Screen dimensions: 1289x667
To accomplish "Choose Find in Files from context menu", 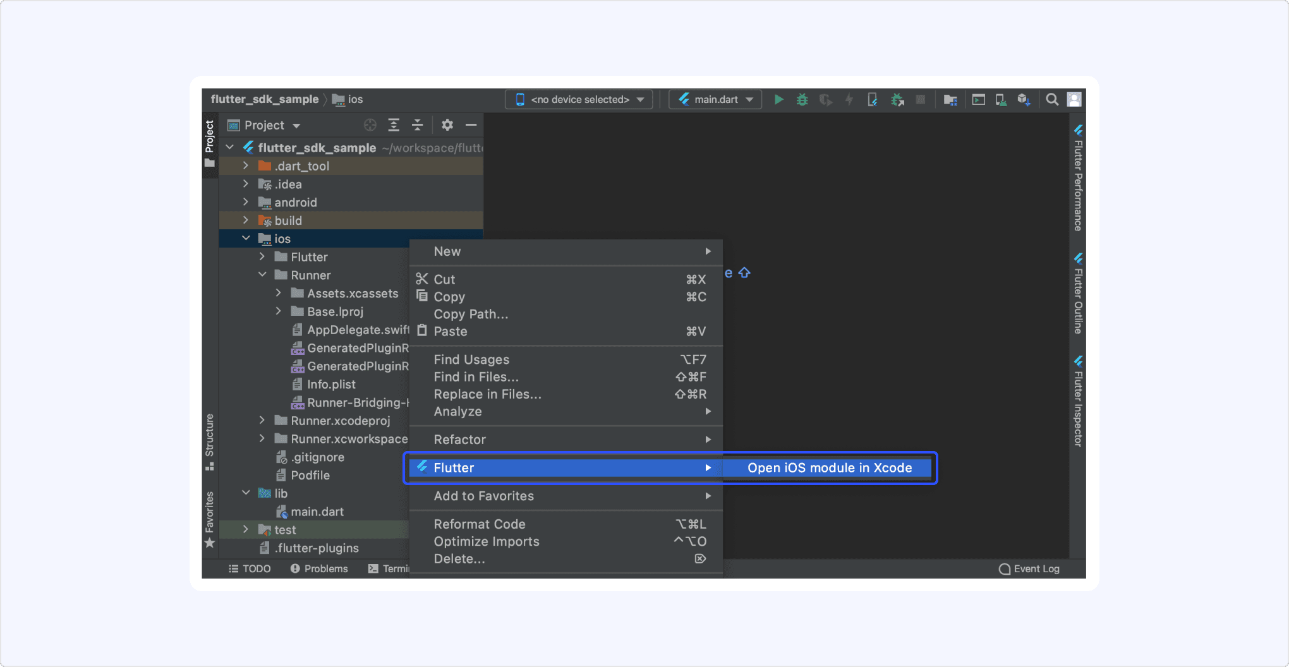I will pyautogui.click(x=476, y=377).
